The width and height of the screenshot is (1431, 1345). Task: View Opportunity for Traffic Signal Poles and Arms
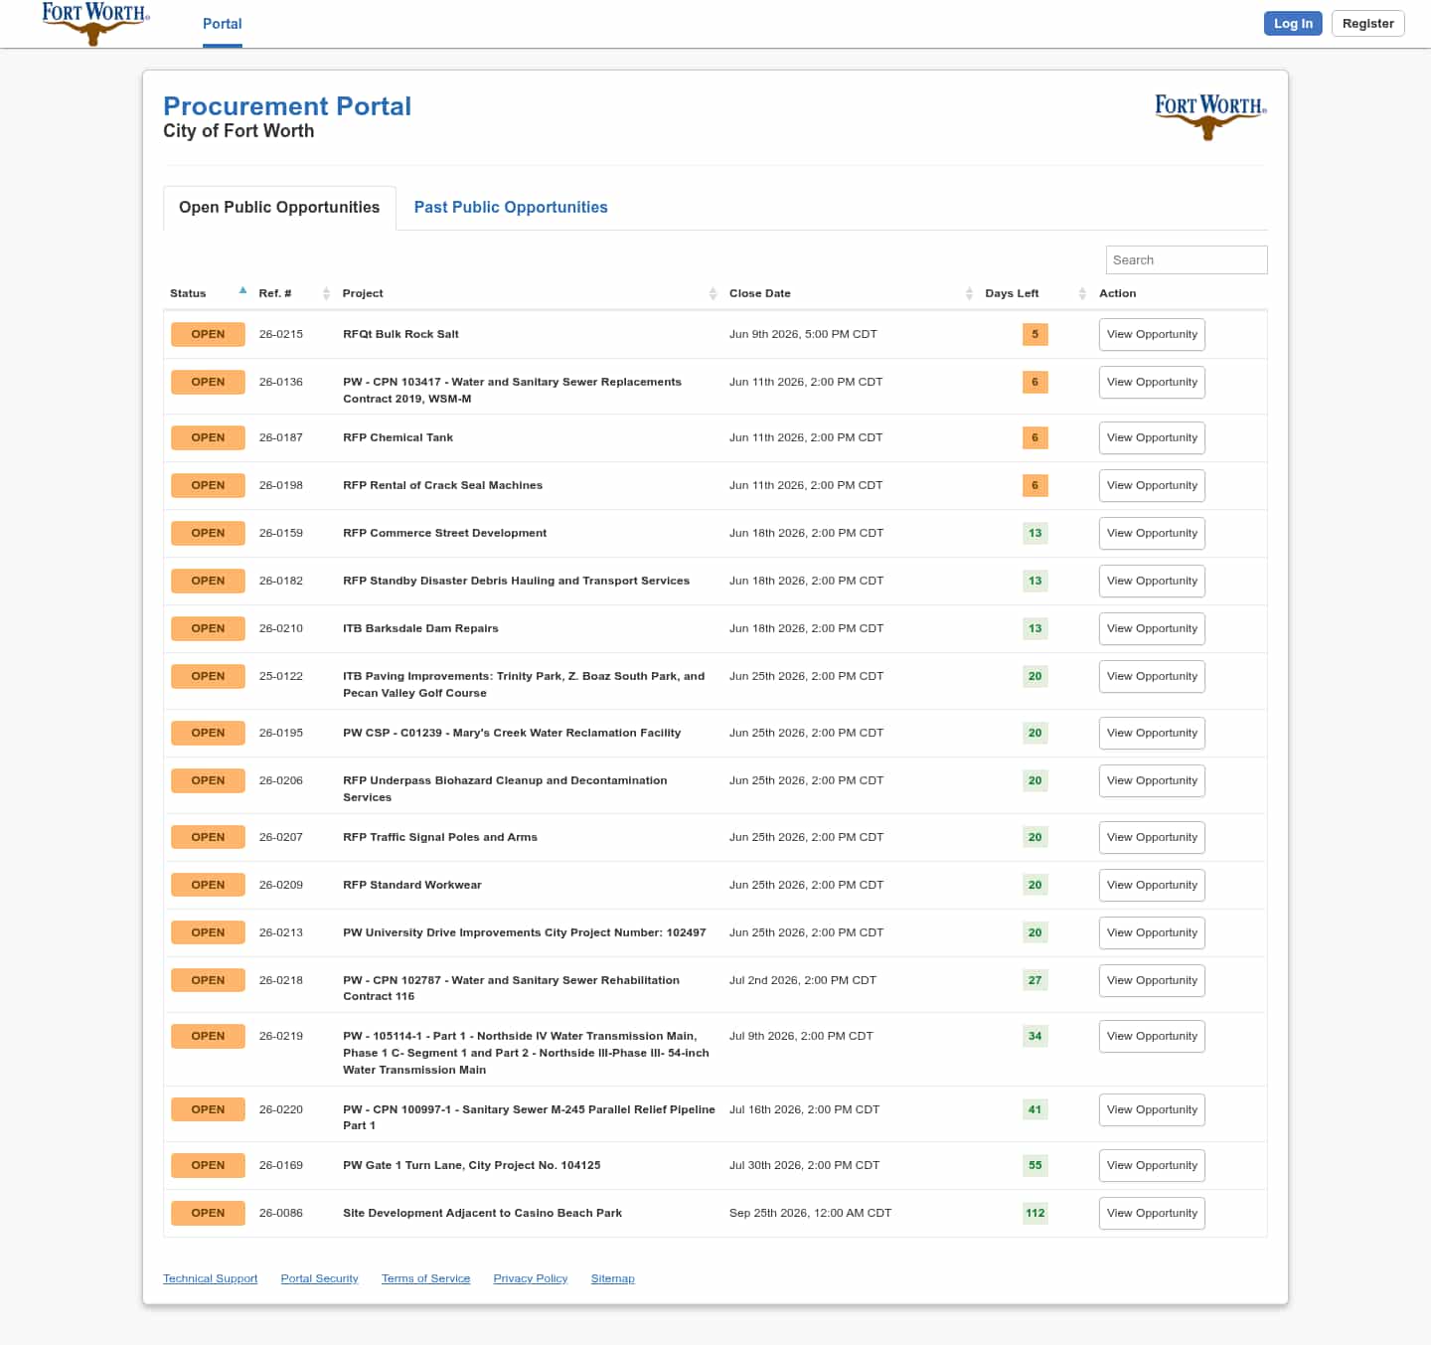pyautogui.click(x=1152, y=837)
